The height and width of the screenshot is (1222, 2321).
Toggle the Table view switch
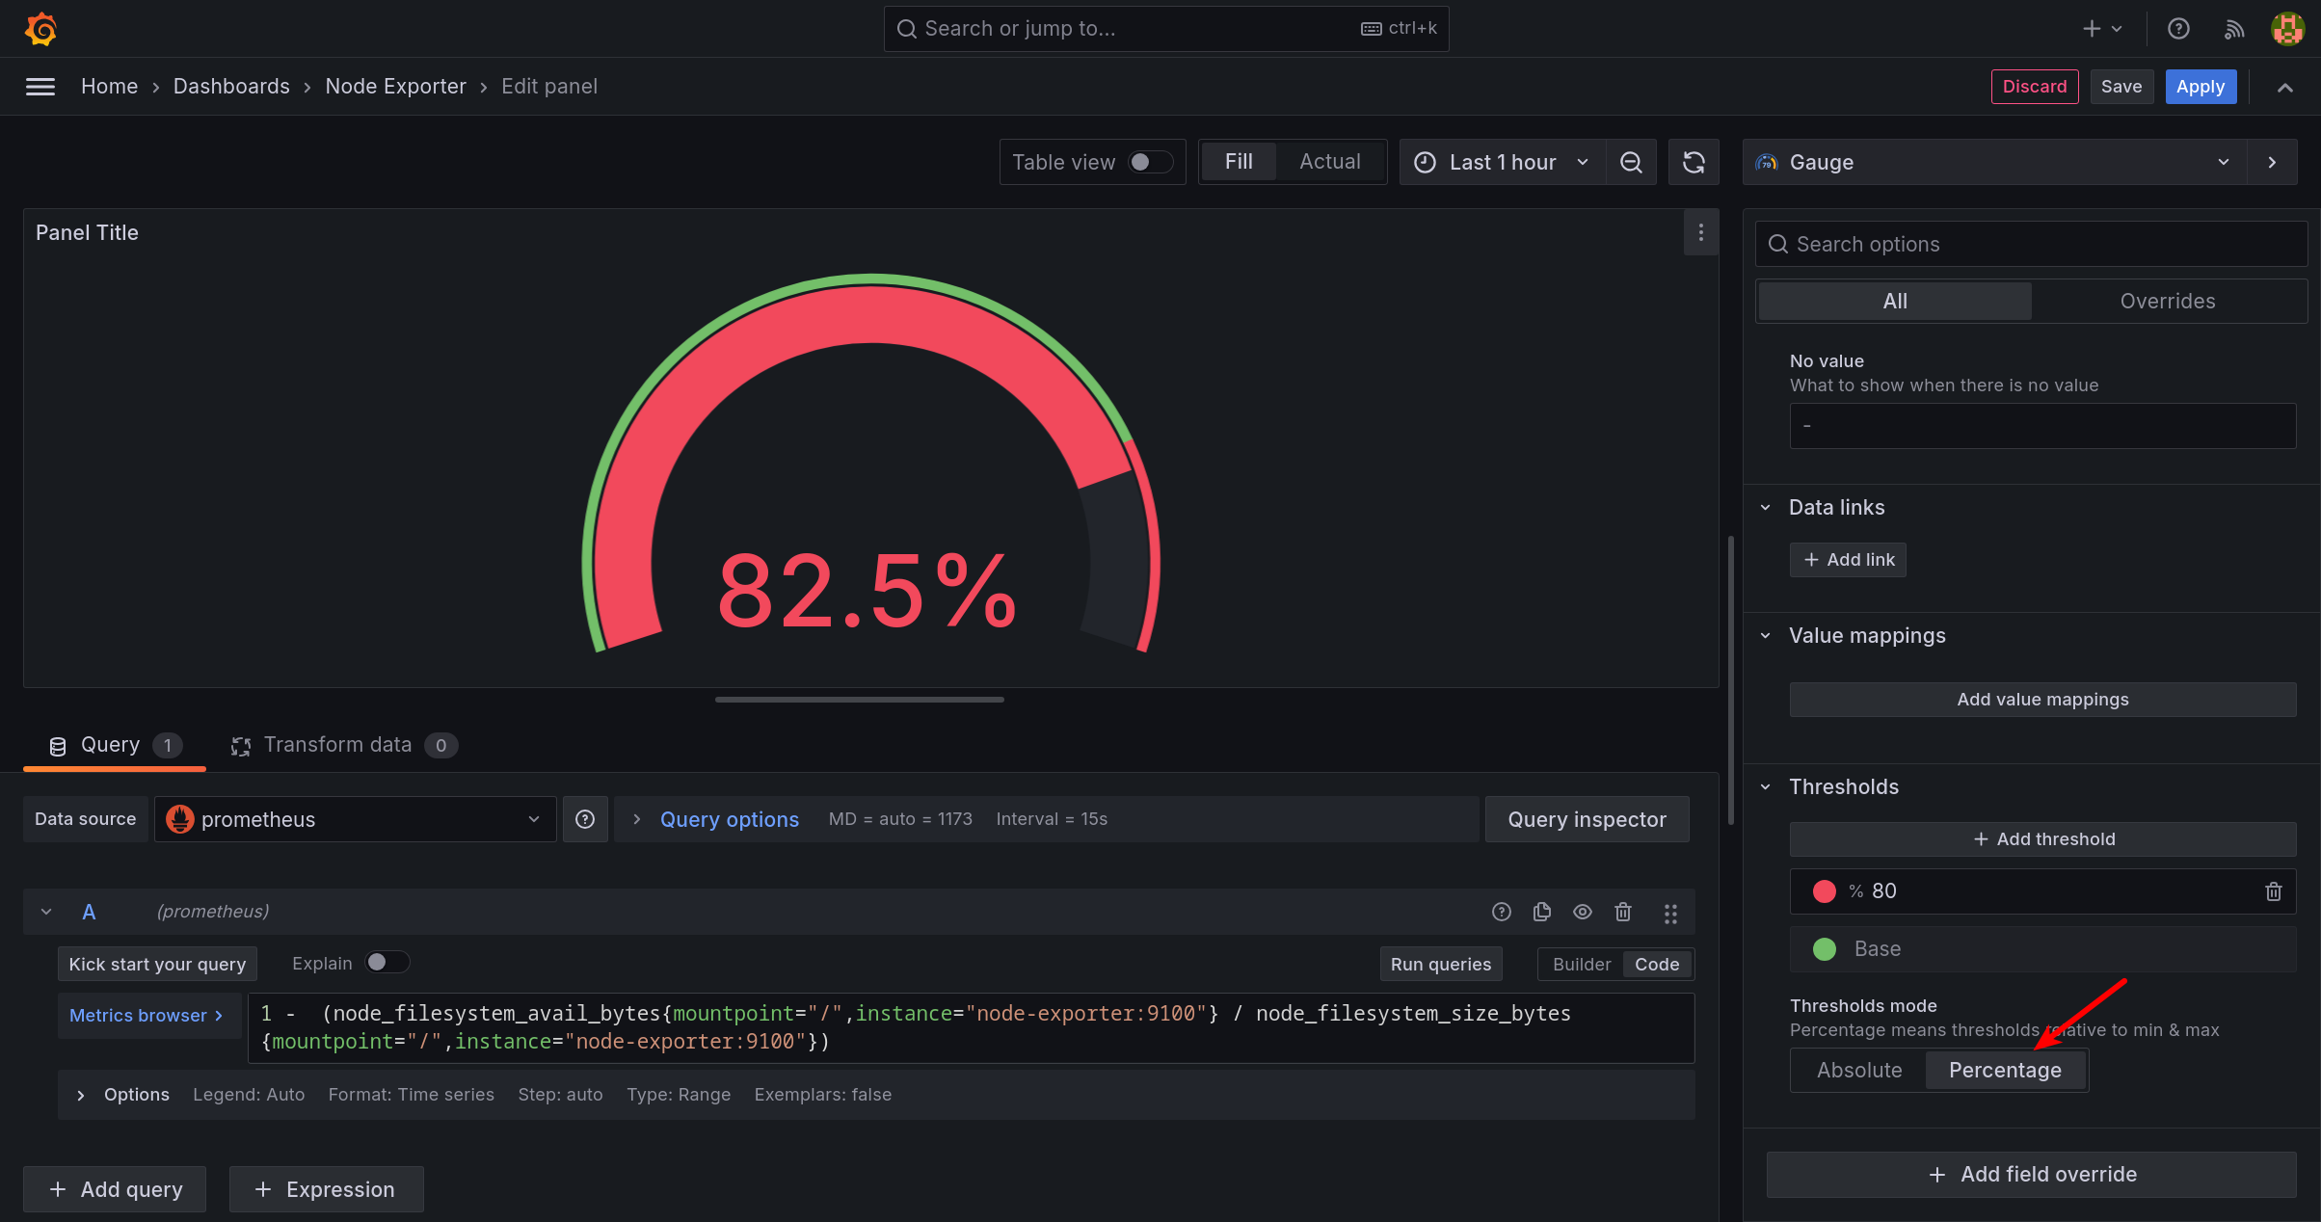1149,162
